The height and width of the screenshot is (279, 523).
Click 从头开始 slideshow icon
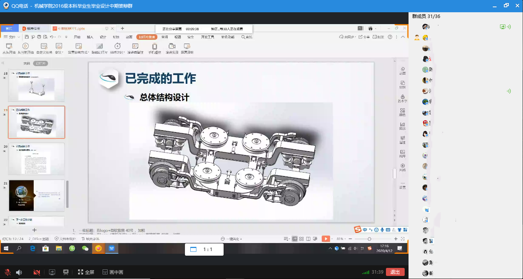10,46
